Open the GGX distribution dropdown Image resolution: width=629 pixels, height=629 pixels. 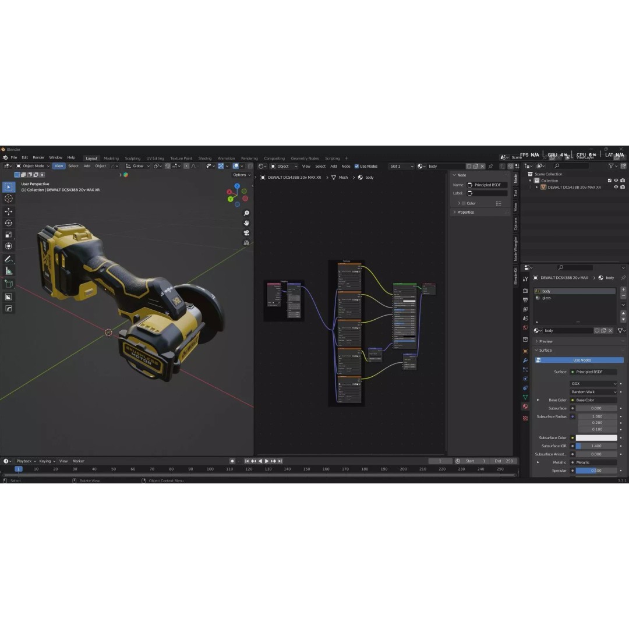click(593, 383)
